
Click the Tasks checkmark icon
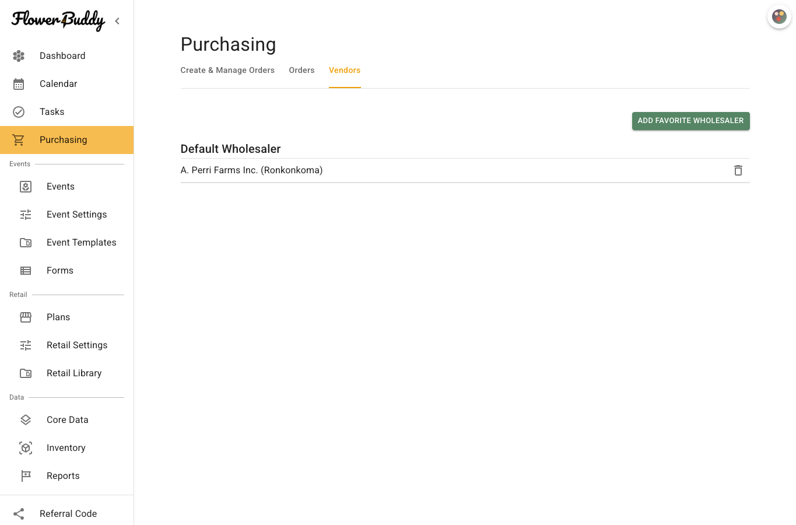(x=19, y=112)
